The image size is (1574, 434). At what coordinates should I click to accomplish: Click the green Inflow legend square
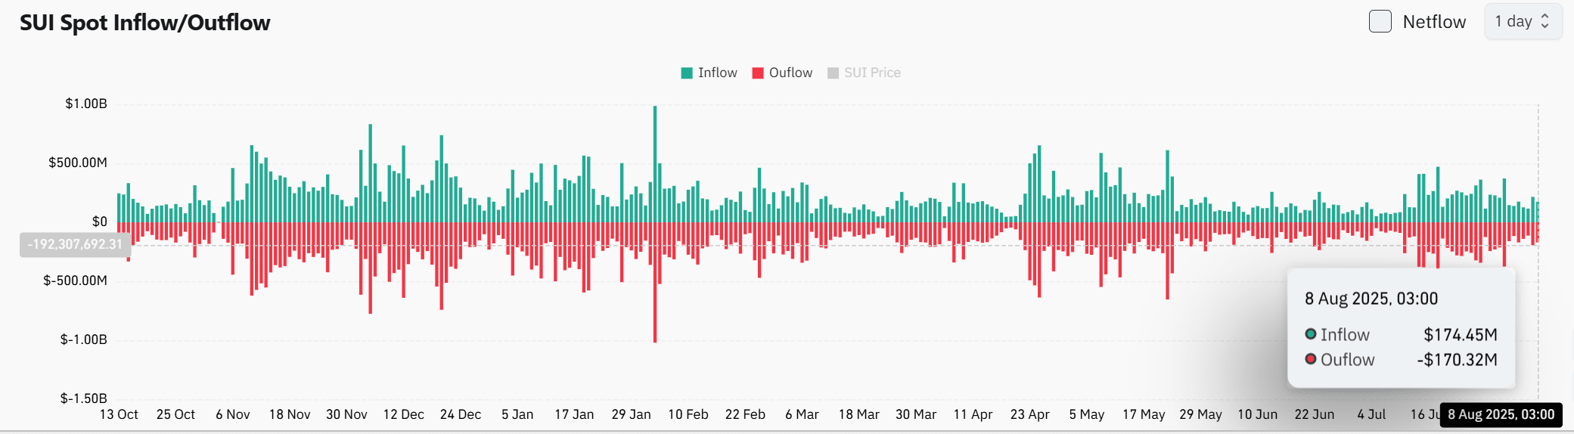[x=687, y=73]
